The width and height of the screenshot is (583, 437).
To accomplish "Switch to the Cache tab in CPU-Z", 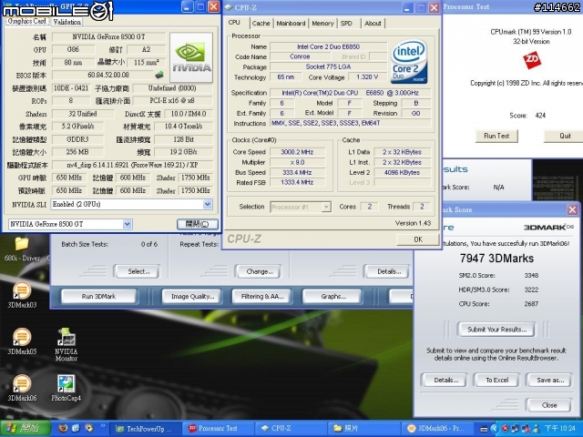I will click(261, 23).
